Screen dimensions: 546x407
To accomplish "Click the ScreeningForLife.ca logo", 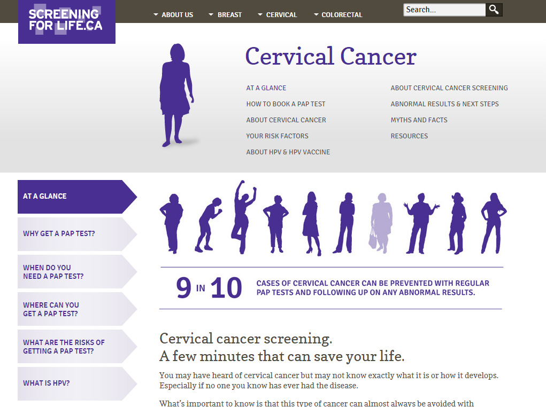I will [x=66, y=21].
